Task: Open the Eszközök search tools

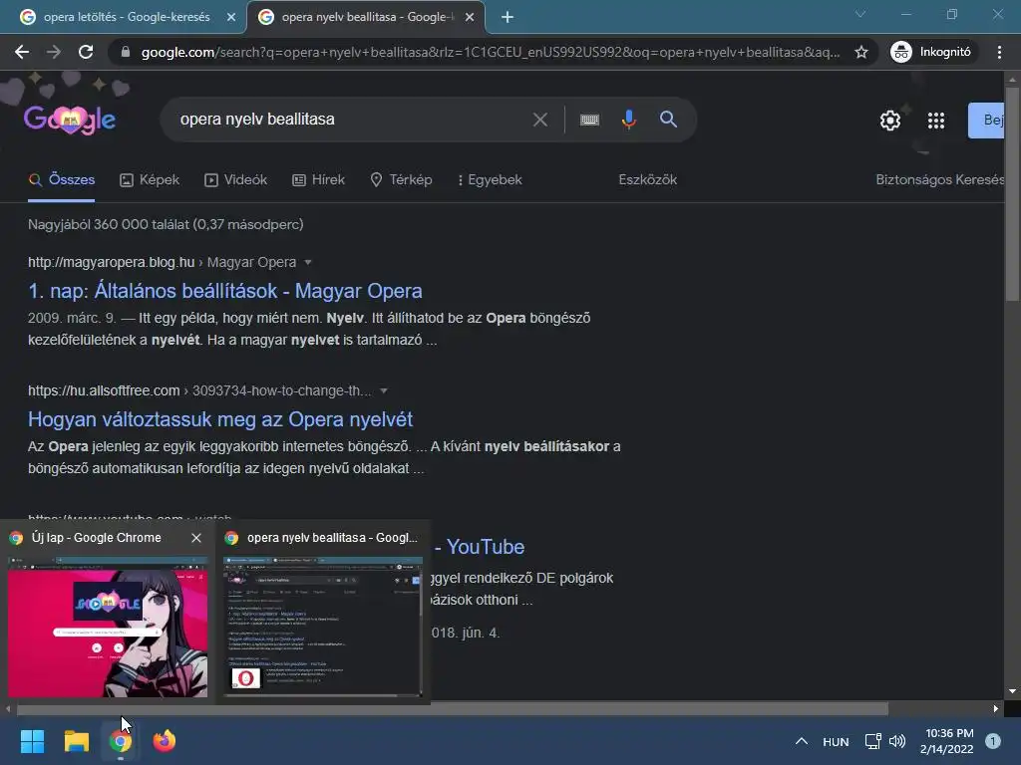Action: (648, 180)
